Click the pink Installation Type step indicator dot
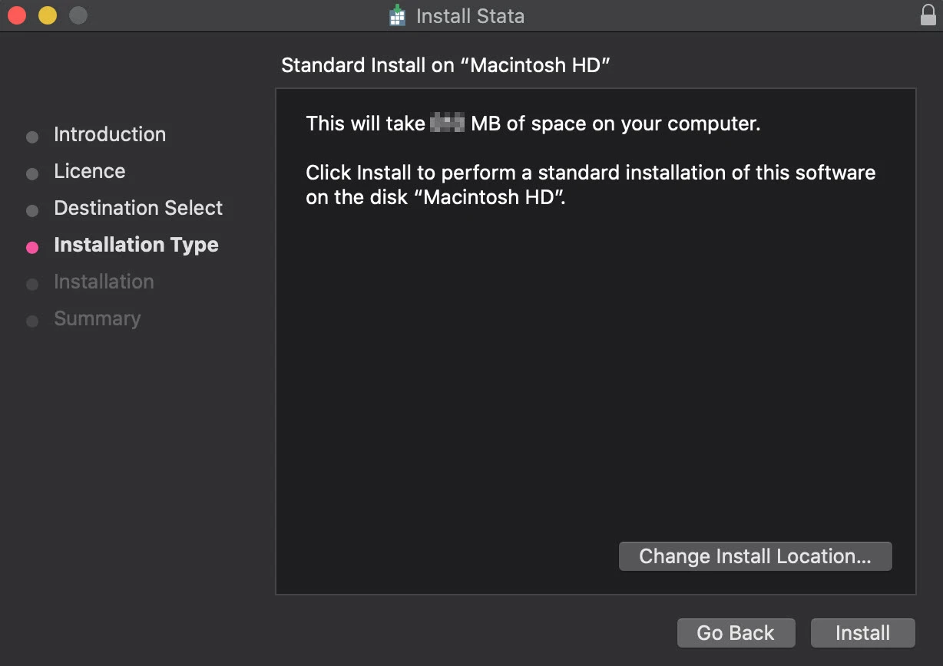The image size is (943, 666). point(32,247)
